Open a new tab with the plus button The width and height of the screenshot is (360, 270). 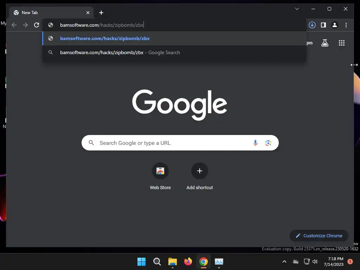tap(101, 13)
